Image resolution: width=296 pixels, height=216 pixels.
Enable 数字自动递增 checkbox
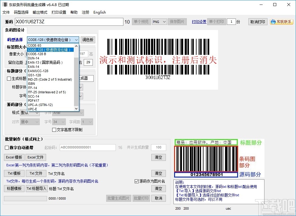point(7,148)
